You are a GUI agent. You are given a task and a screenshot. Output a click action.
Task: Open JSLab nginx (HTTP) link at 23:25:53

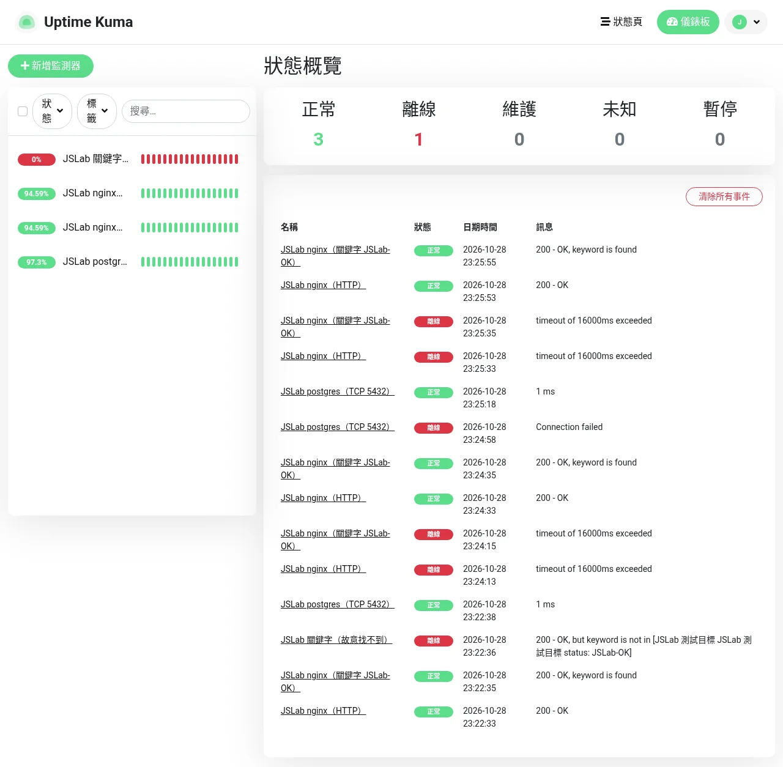323,285
